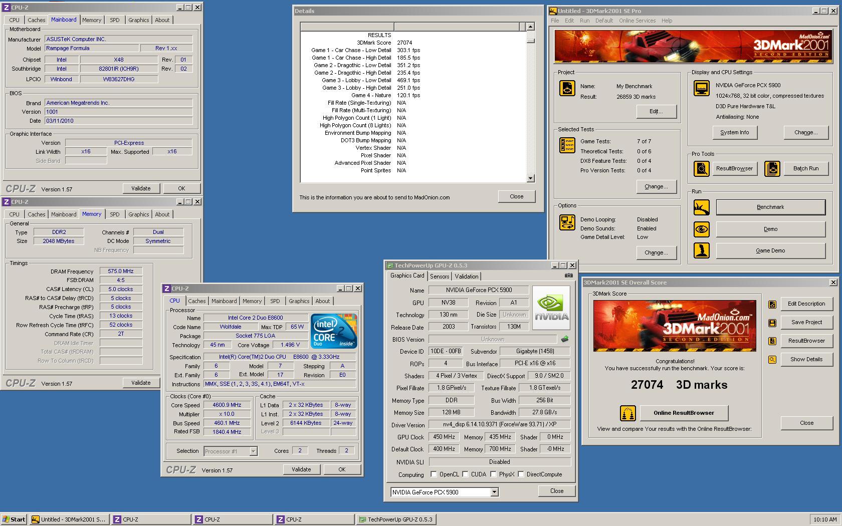This screenshot has width=842, height=526.
Task: Toggle the CUDA checkbox in GPU-Z
Action: pyautogui.click(x=465, y=474)
